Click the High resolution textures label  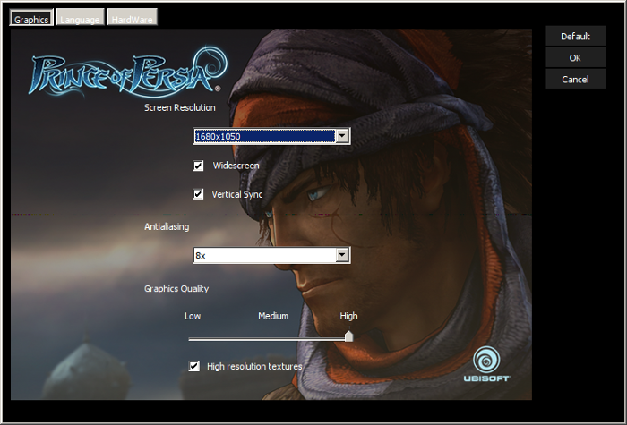[254, 366]
